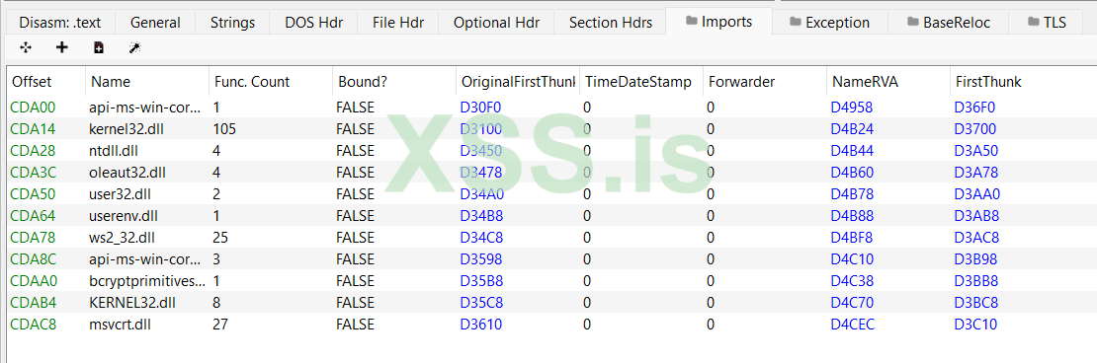Sort by the Name column header
The height and width of the screenshot is (363, 1097).
click(147, 82)
